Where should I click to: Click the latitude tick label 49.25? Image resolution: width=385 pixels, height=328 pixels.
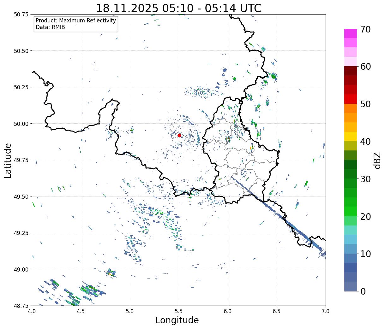click(21, 233)
